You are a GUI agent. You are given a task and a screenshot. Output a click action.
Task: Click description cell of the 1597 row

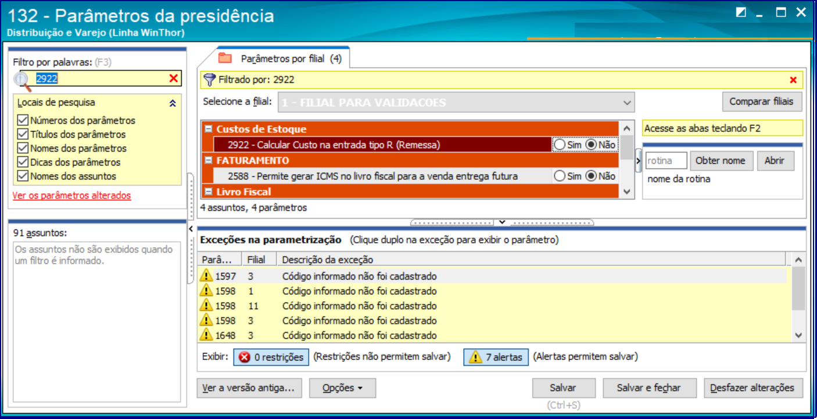pos(359,276)
